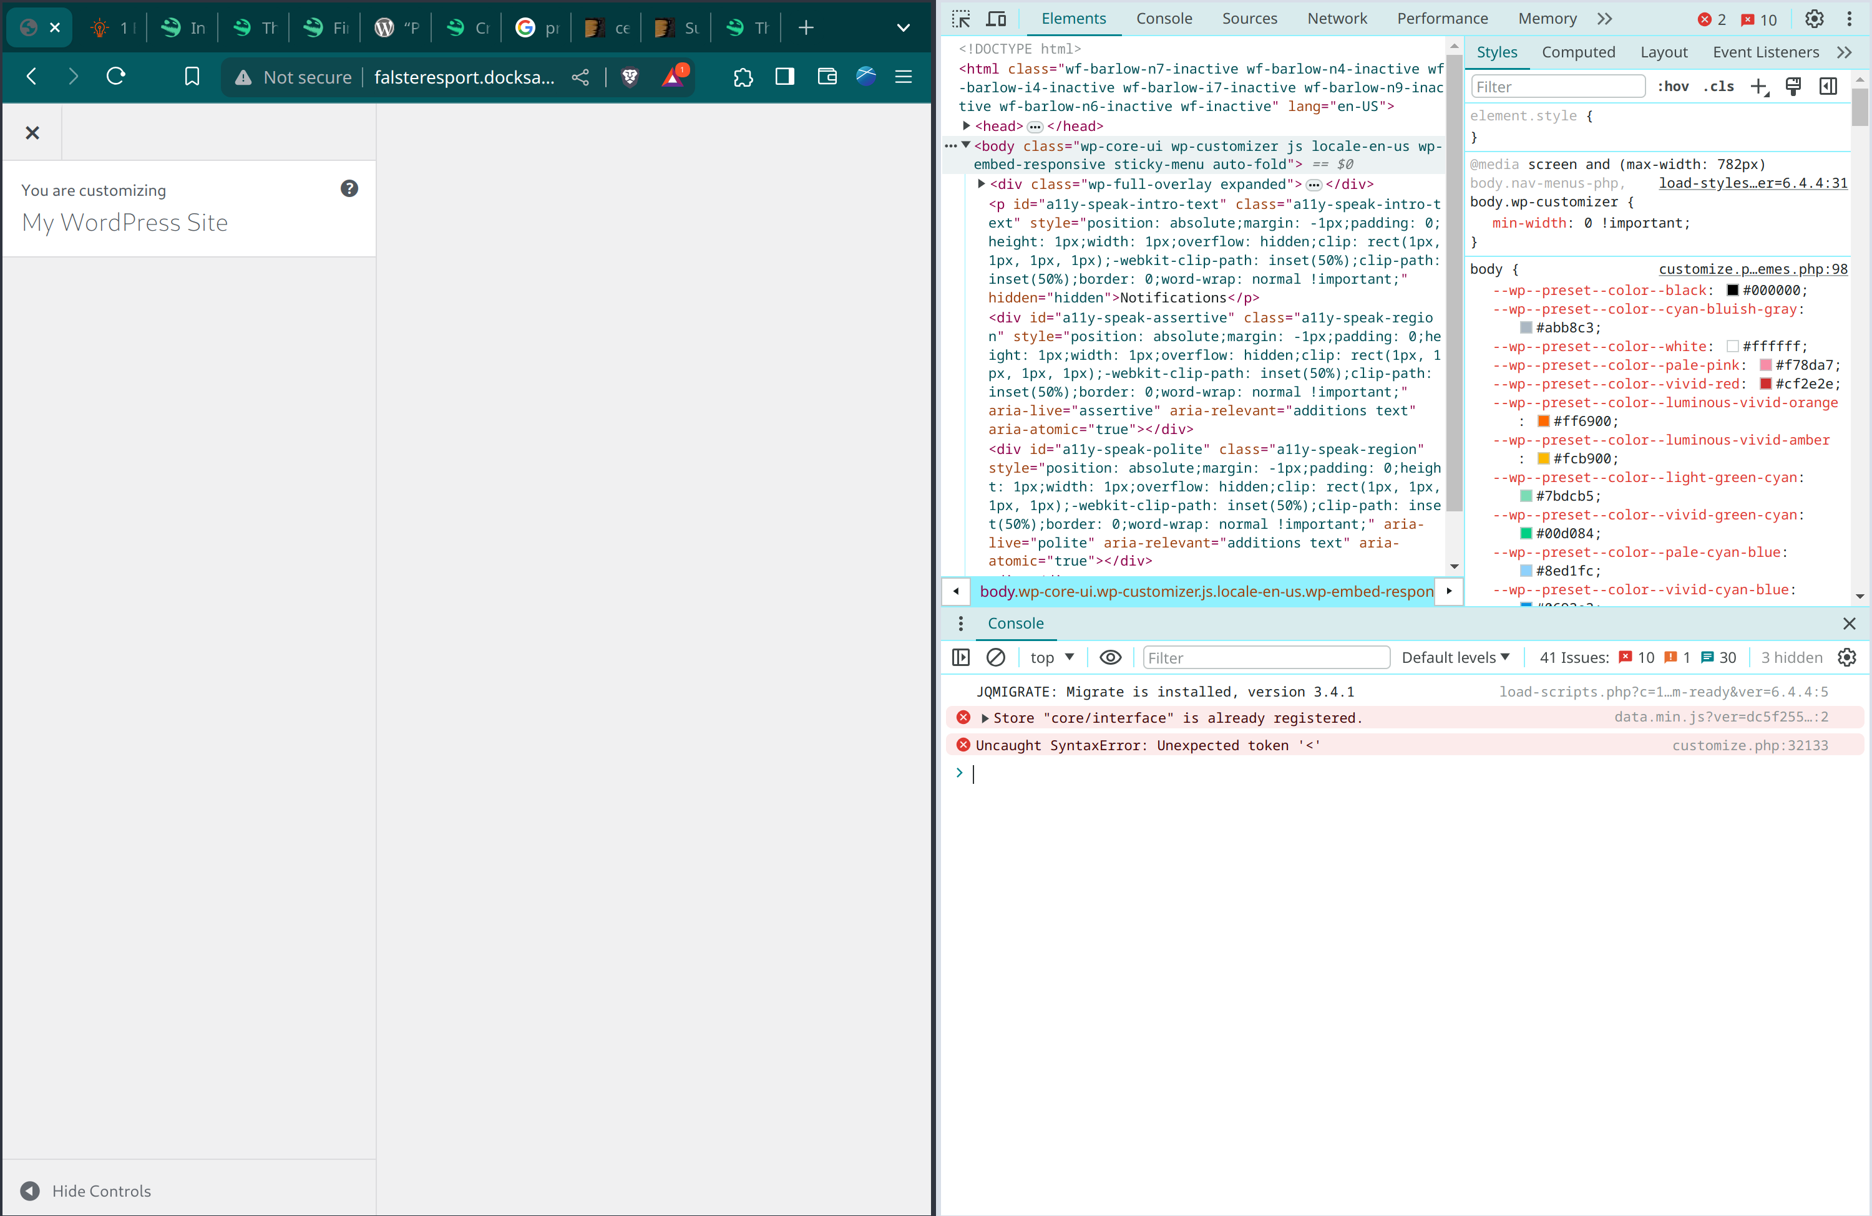Switch to the Computed styles tab
This screenshot has width=1872, height=1216.
click(x=1578, y=52)
